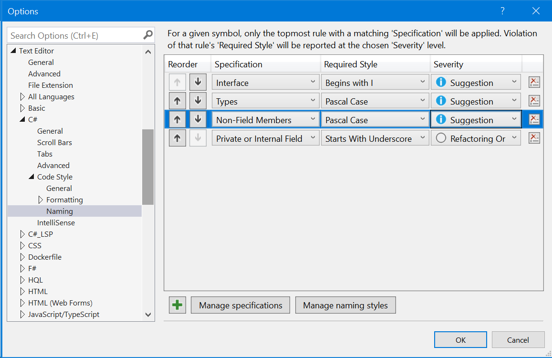Change Starts With Underscore required style
This screenshot has height=358, width=552.
coord(375,138)
